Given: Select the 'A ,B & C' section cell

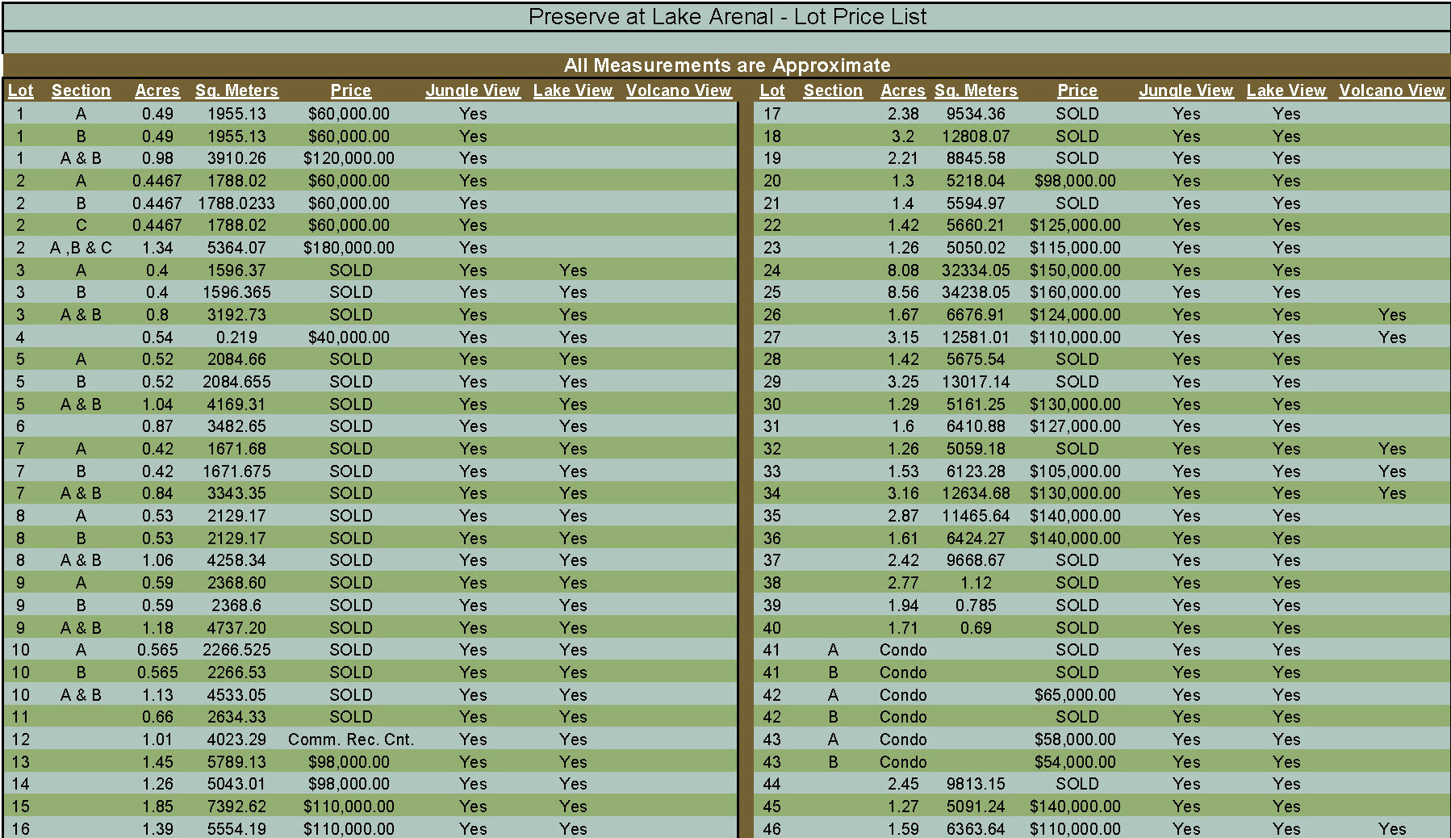Looking at the screenshot, I should click(x=81, y=248).
